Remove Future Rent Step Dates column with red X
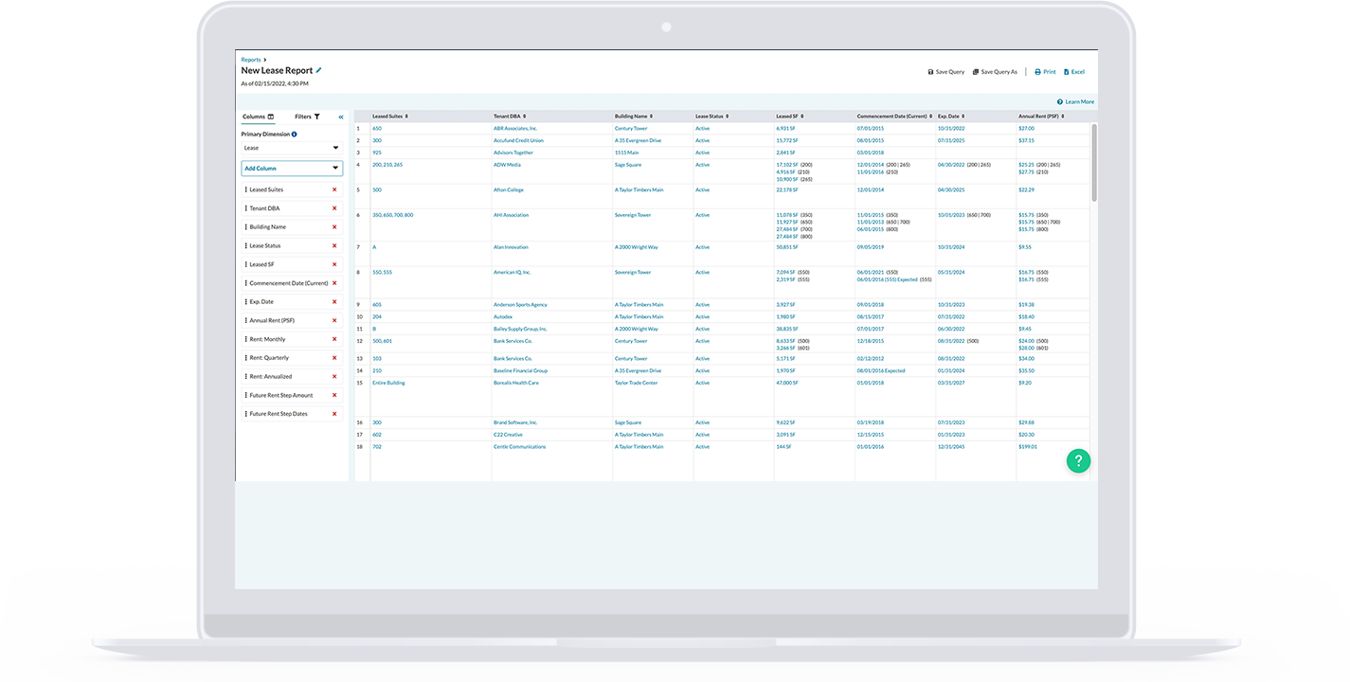 (x=334, y=414)
